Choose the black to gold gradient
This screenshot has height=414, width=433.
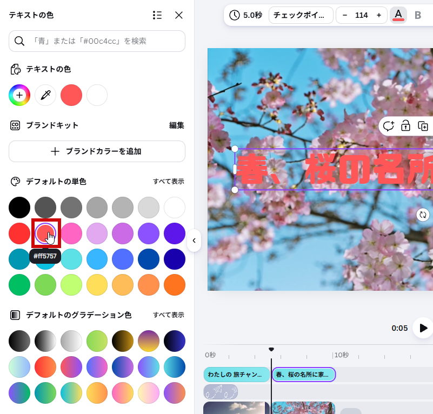(123, 341)
